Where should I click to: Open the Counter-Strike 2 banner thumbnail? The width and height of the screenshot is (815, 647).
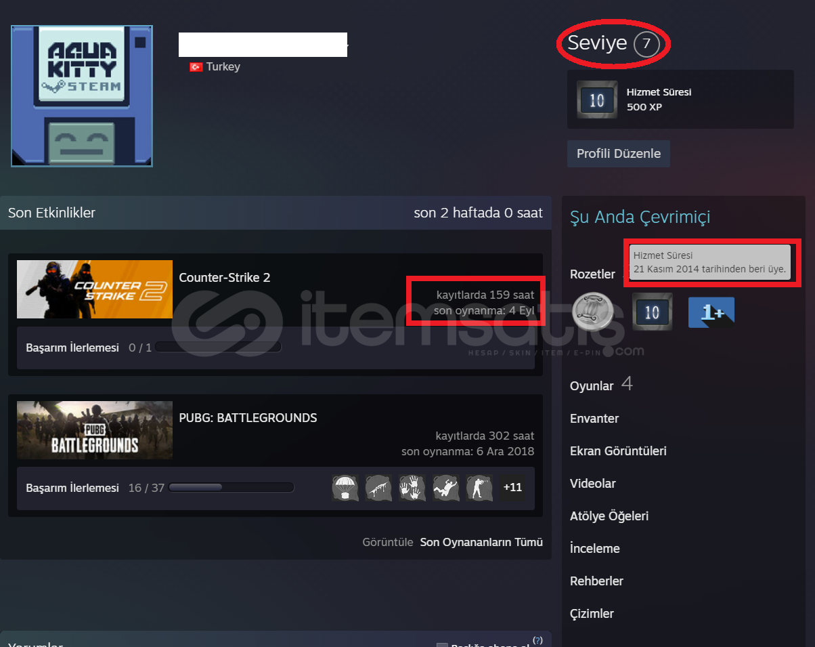pos(95,289)
